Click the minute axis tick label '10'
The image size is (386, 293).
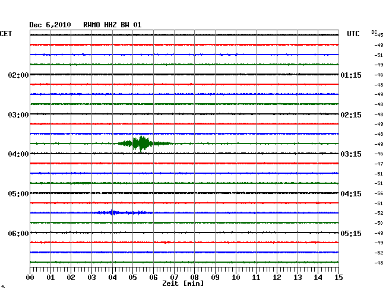pos(236,277)
